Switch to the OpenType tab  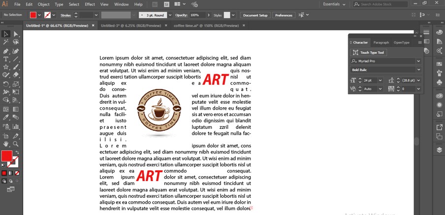click(x=401, y=42)
